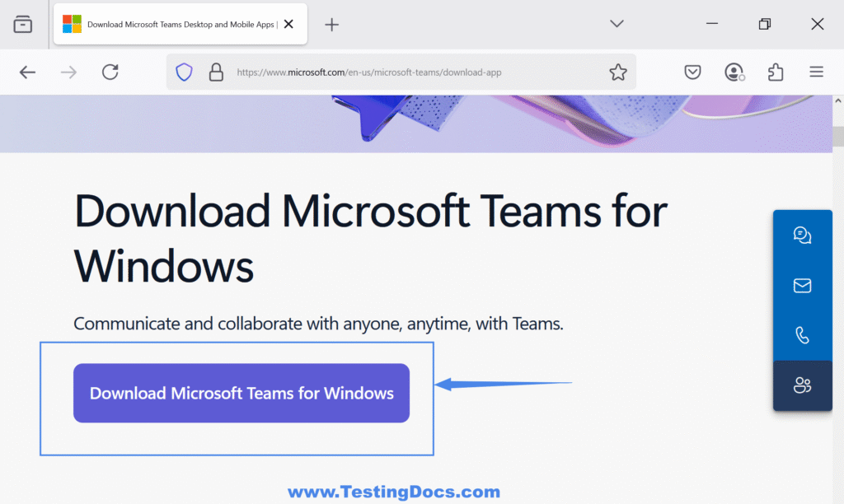Viewport: 844px width, 504px height.
Task: Select the Microsoft Teams download tab
Action: click(x=173, y=24)
